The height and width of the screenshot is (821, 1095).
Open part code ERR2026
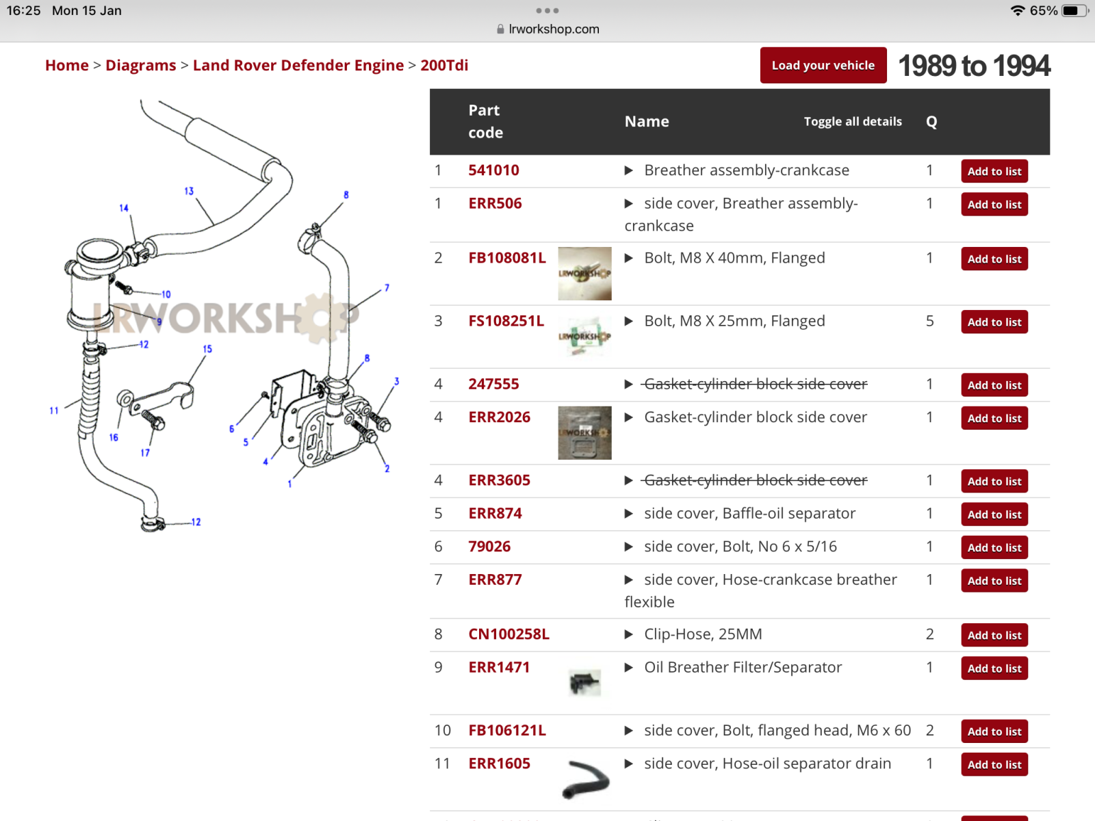pos(500,417)
